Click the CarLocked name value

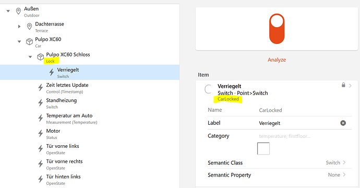270,110
